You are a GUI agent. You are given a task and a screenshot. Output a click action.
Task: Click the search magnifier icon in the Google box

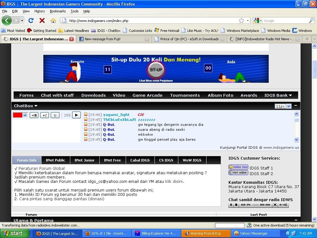point(311,20)
